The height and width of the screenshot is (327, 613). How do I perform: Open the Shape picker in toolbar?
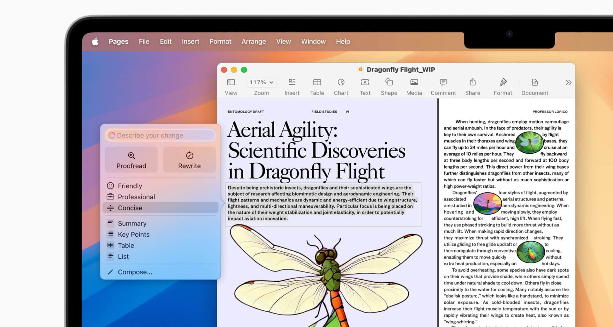tap(389, 82)
